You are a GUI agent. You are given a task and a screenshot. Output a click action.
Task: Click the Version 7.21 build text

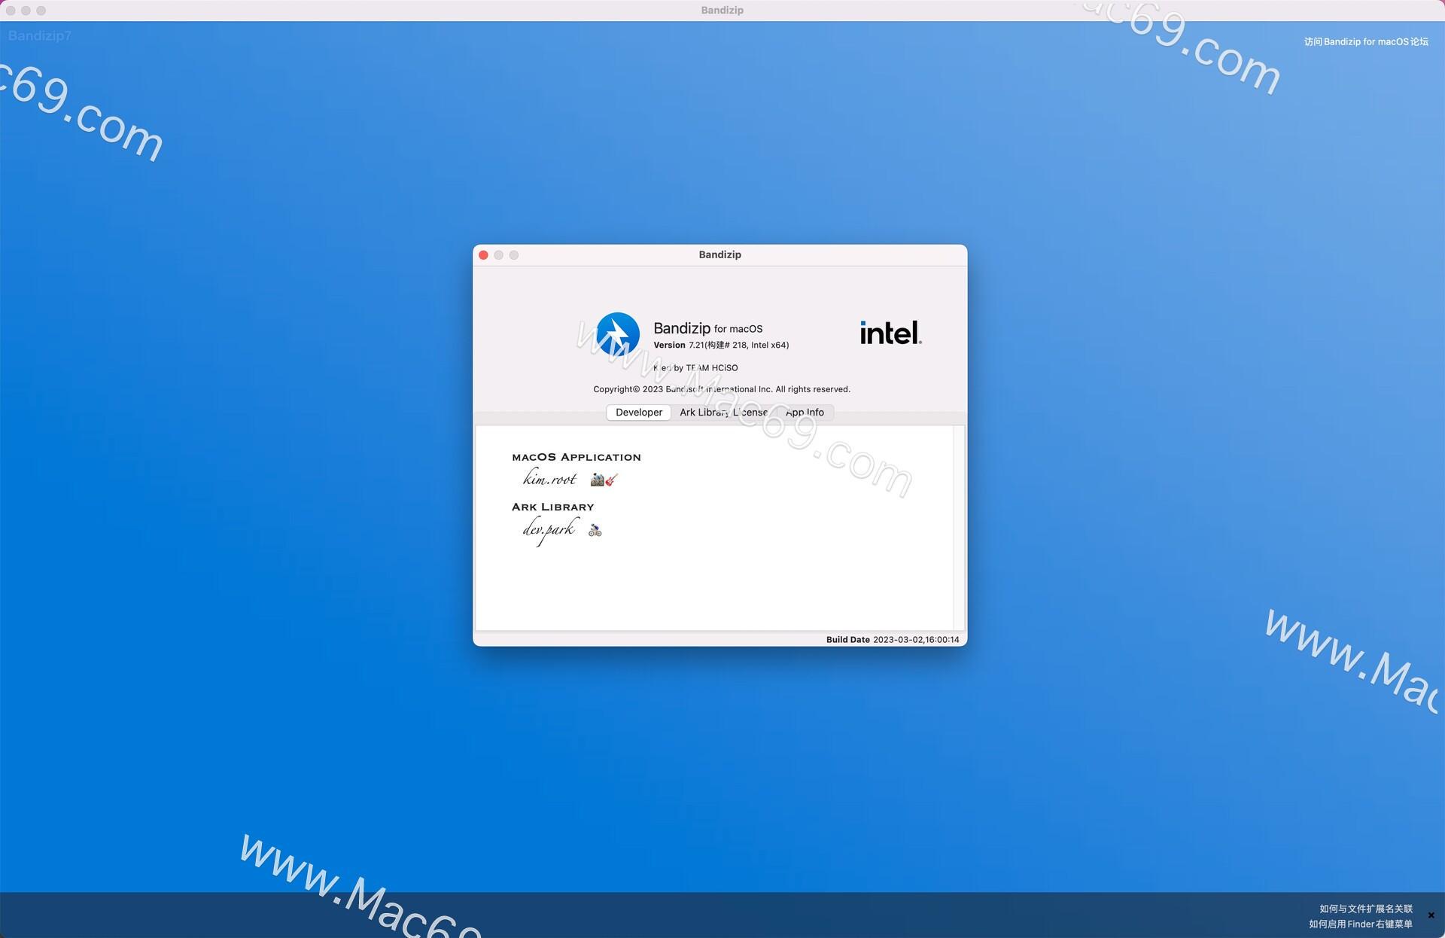pos(721,346)
